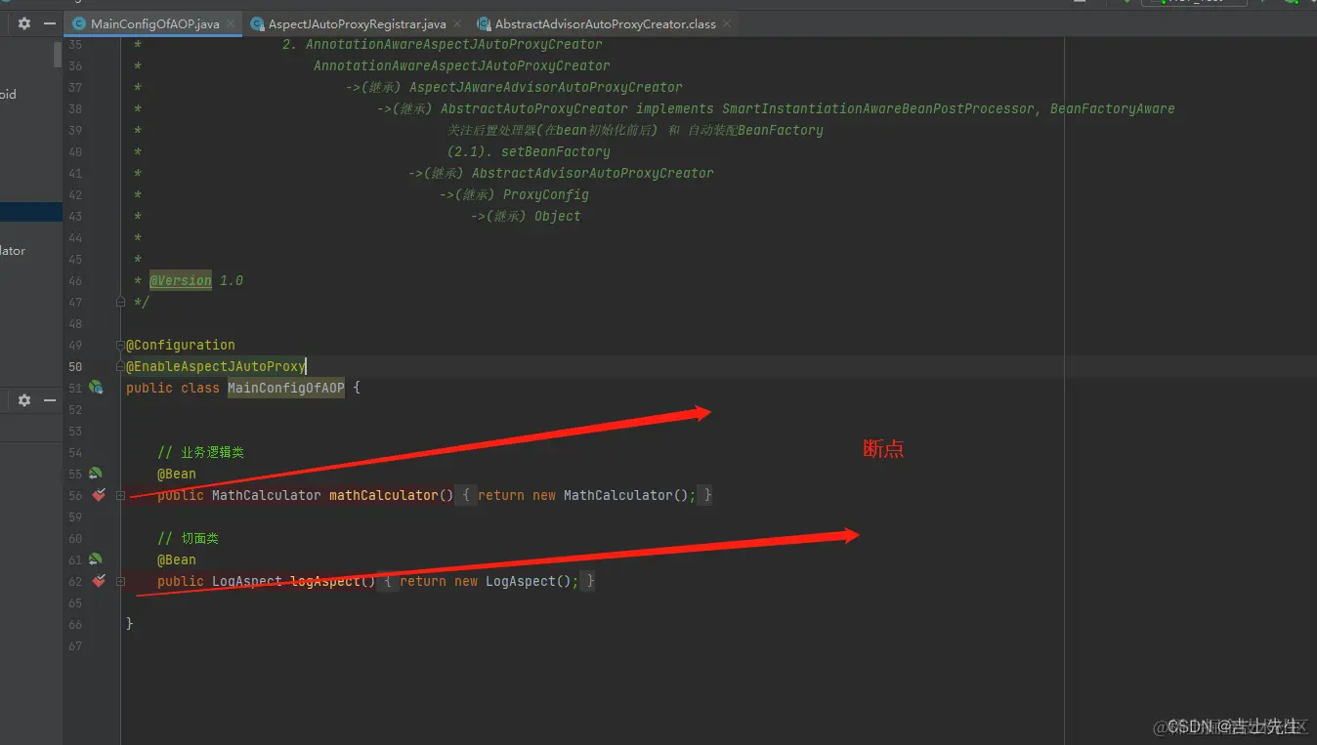Click 'AnnotationAwareAspectJAutoProxyCreator' on line 36

click(x=462, y=65)
